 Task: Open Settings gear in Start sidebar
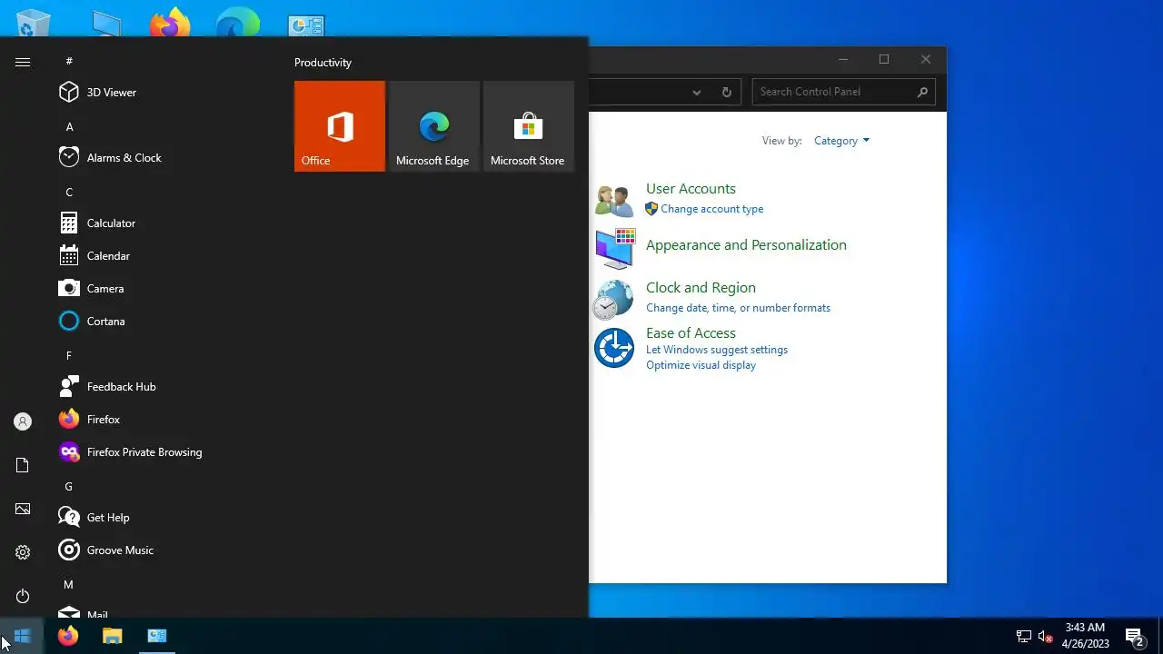coord(23,552)
